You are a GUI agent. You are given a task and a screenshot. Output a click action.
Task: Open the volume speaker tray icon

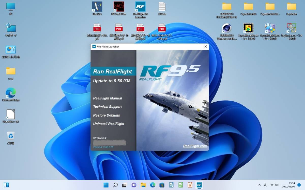(x=277, y=185)
